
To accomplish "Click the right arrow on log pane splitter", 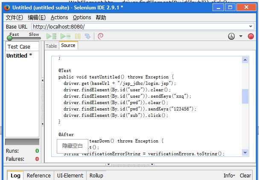I will point(152,164).
